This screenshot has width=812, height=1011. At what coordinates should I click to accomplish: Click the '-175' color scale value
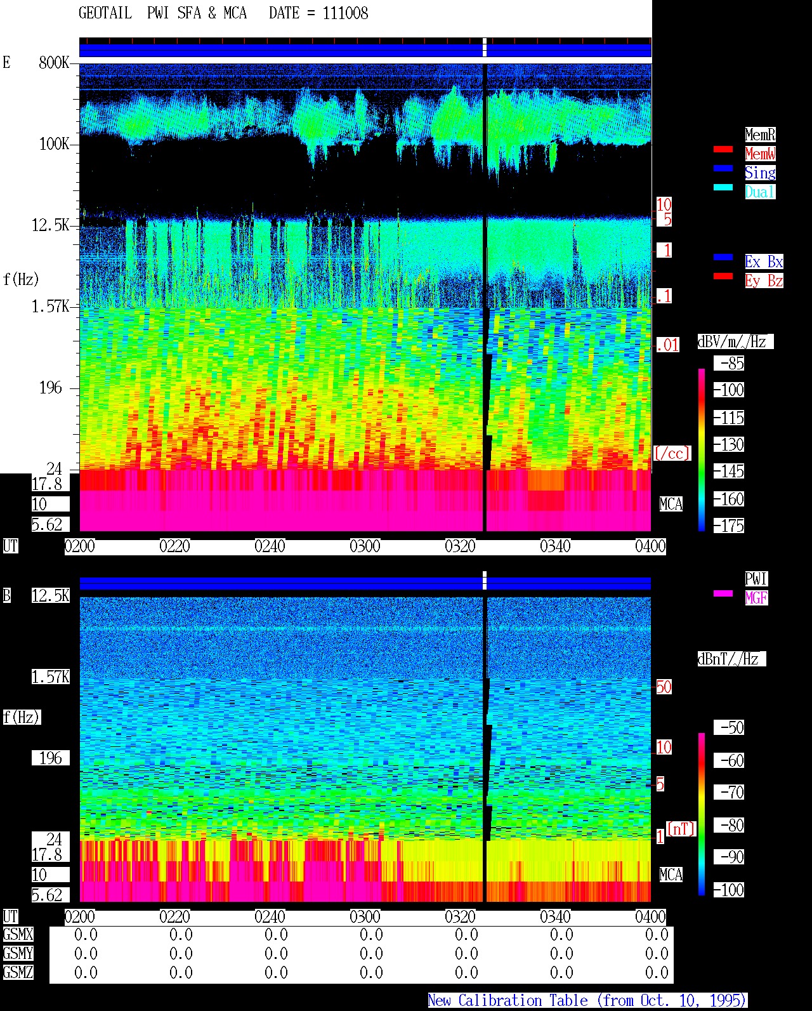click(x=729, y=525)
